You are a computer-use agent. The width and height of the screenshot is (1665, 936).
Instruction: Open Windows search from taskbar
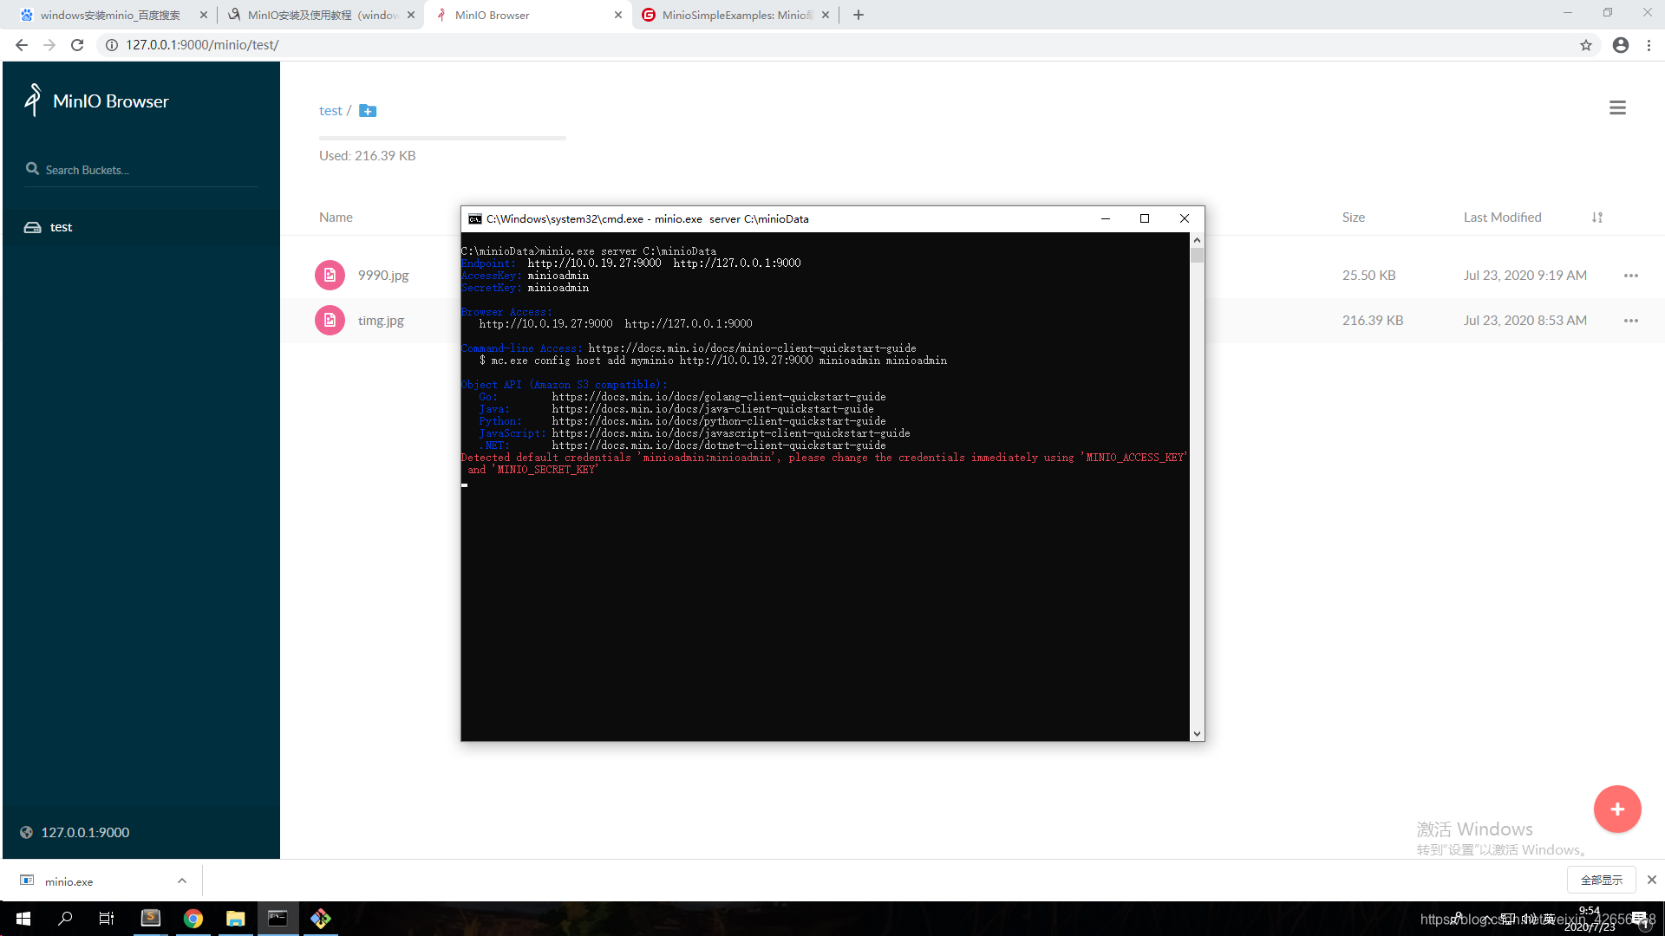65,919
